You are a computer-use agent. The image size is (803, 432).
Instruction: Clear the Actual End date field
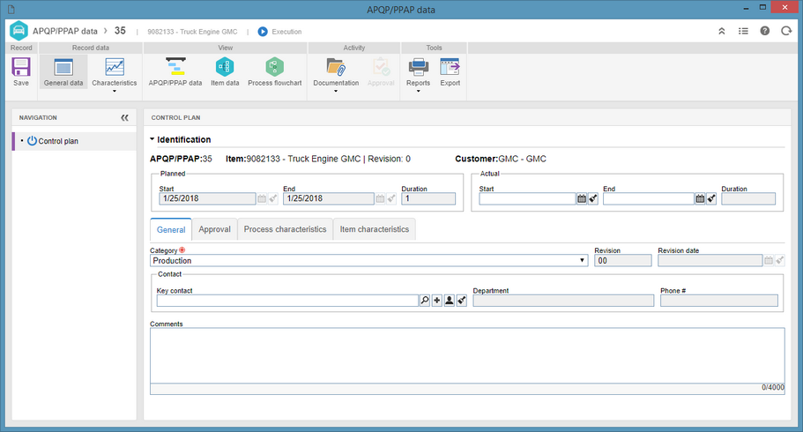tap(711, 199)
